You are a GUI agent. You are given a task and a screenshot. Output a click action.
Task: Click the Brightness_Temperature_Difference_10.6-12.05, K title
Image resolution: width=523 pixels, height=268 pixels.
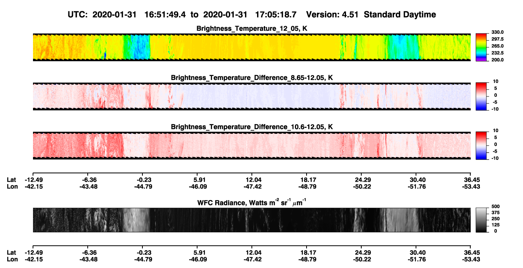pos(252,127)
